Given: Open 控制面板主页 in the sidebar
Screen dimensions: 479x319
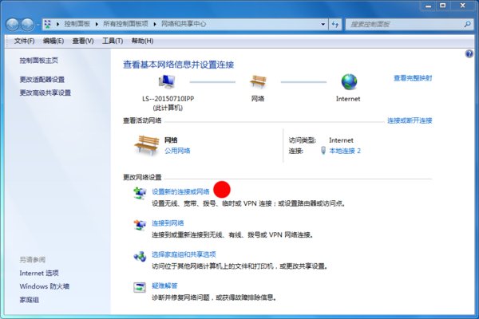Looking at the screenshot, I should (x=39, y=61).
